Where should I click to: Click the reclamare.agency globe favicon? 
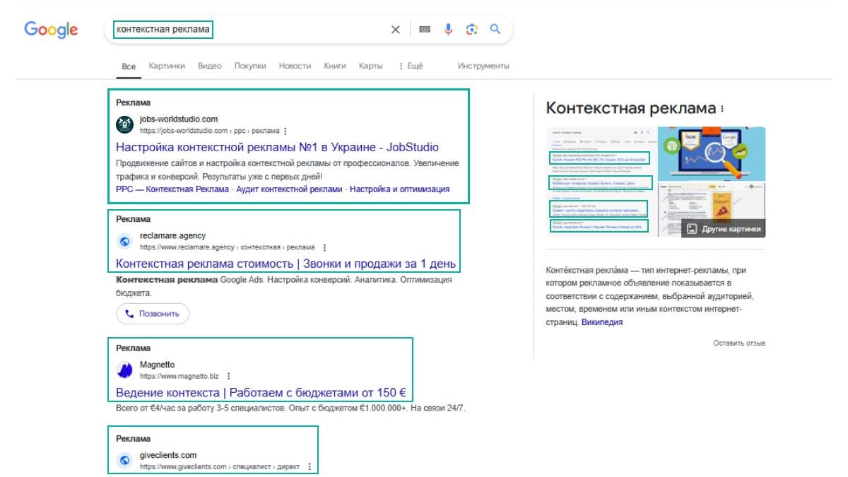[124, 241]
